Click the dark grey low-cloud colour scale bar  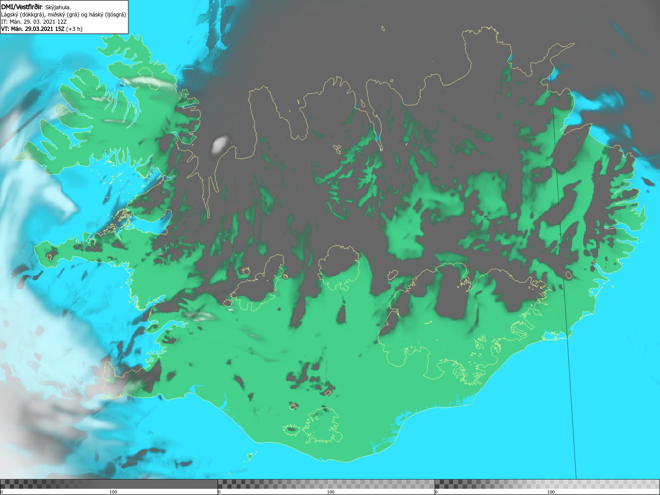tap(109, 484)
